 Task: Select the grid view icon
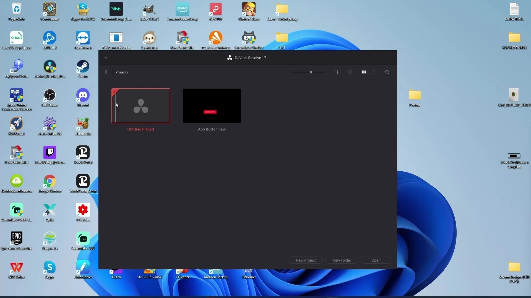pos(364,72)
